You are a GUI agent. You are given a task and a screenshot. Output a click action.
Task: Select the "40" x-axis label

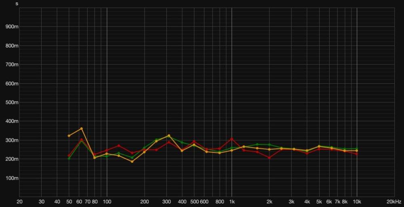[57, 201]
